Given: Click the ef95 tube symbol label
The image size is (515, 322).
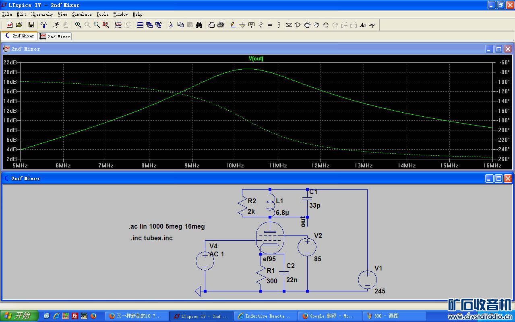Looking at the screenshot, I should [x=269, y=259].
